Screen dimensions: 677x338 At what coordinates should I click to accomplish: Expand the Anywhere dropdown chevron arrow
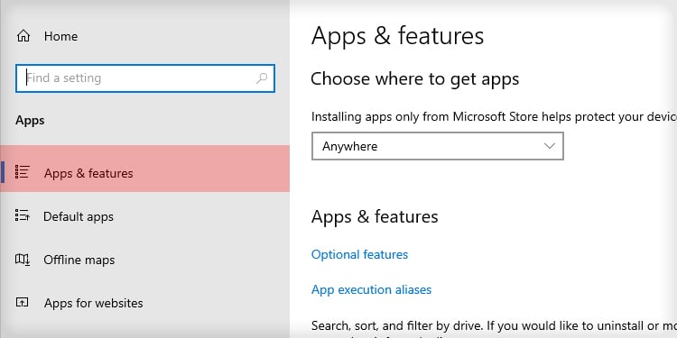click(549, 146)
